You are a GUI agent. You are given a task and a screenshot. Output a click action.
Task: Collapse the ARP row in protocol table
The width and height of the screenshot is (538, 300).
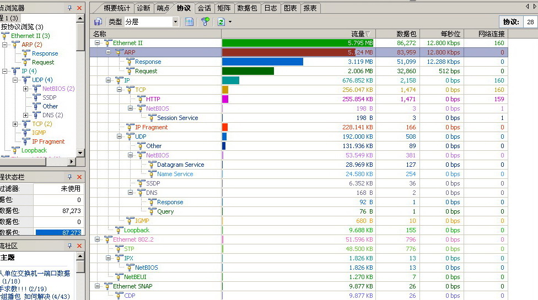coord(109,52)
